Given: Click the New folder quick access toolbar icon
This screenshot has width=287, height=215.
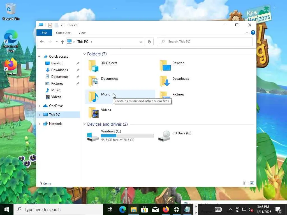Looking at the screenshot, I should [x=57, y=25].
